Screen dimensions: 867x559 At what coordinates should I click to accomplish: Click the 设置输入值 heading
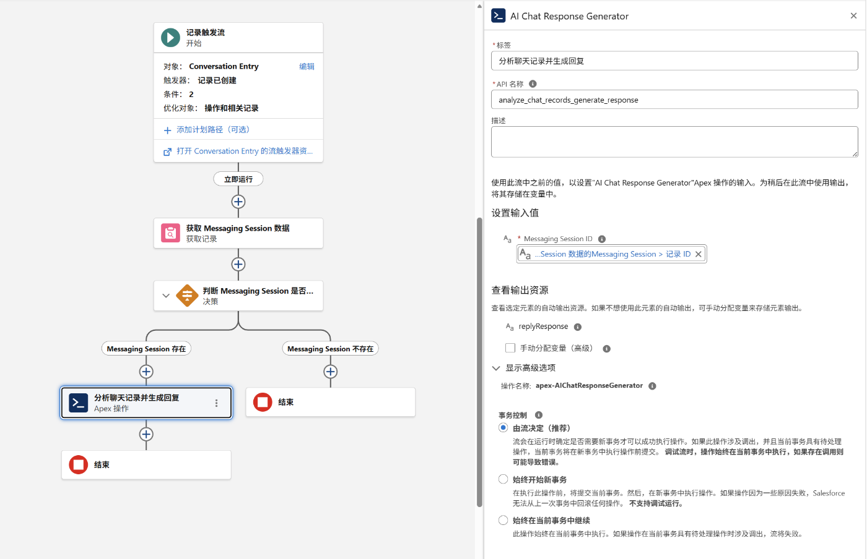tap(515, 213)
